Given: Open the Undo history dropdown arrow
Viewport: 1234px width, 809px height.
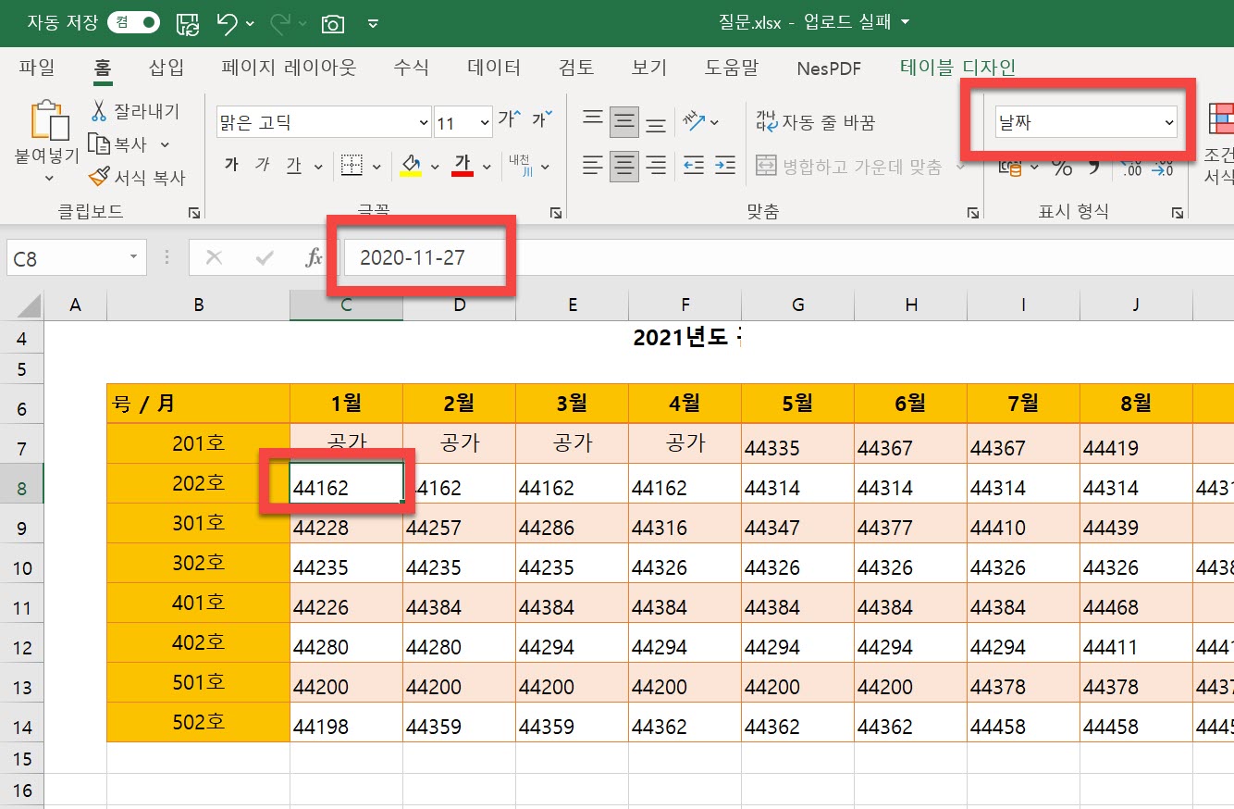Looking at the screenshot, I should pos(251,24).
